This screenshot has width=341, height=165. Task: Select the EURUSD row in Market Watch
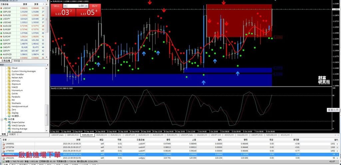click(x=23, y=15)
